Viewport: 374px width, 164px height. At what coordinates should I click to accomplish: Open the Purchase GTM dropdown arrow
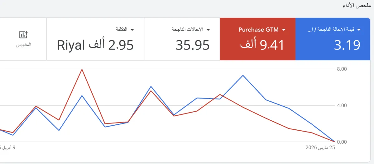284,30
